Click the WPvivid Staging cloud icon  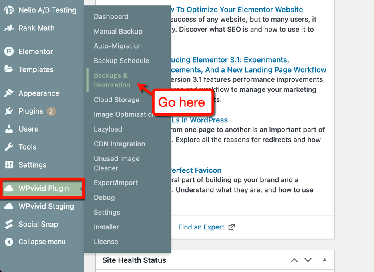pyautogui.click(x=9, y=206)
